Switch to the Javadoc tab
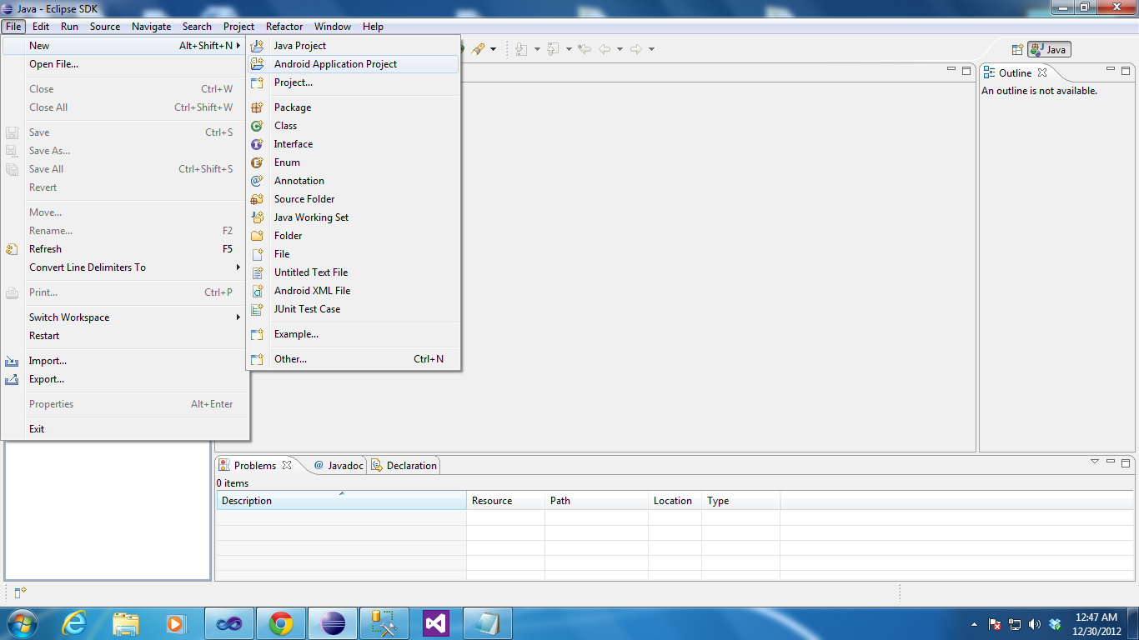Screen dimensions: 1139x640 339,465
